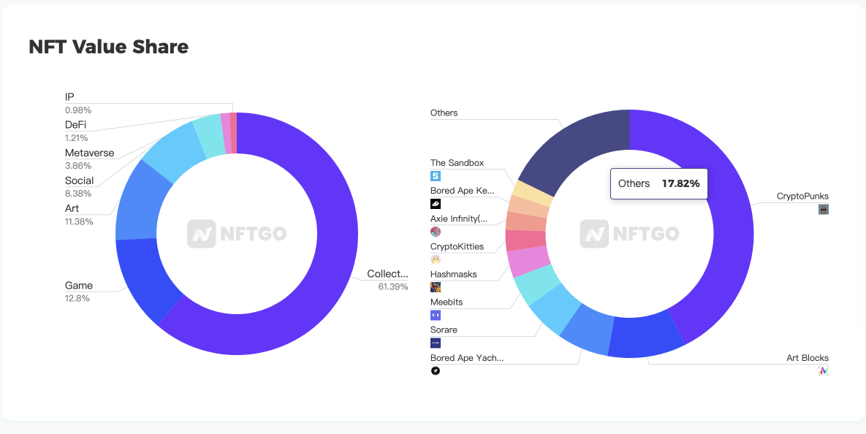866x434 pixels.
Task: Click the '0.98%' value
Action: coord(78,110)
